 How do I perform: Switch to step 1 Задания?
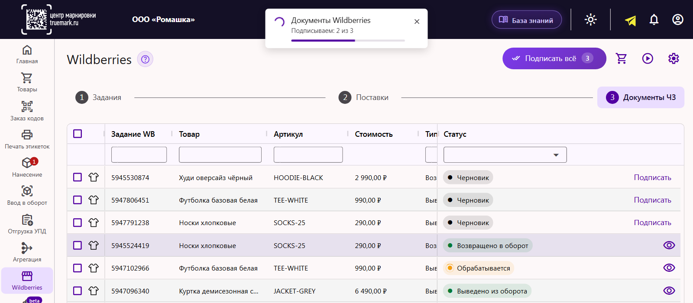[x=98, y=97]
